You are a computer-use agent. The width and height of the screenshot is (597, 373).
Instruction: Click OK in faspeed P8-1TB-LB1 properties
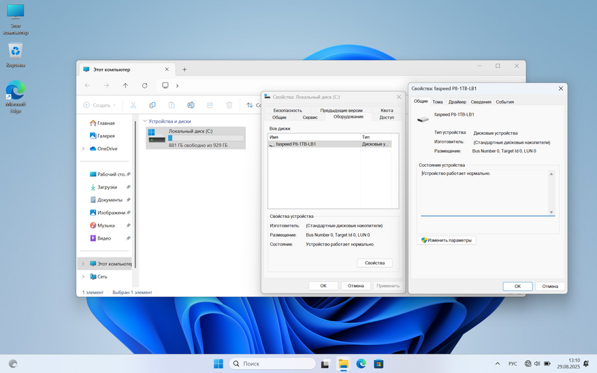(517, 286)
